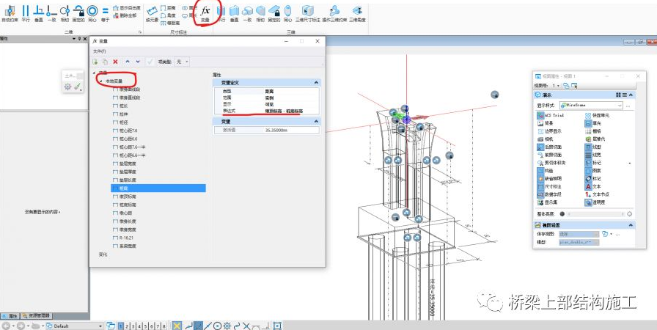Collapse the 演示 presentation section
This screenshot has width=657, height=330.
tap(630, 95)
